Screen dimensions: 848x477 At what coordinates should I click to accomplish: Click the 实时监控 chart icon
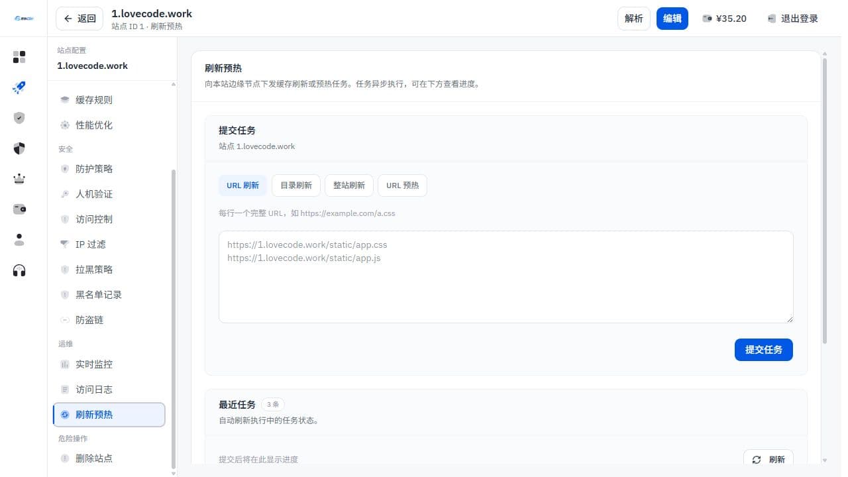point(65,364)
